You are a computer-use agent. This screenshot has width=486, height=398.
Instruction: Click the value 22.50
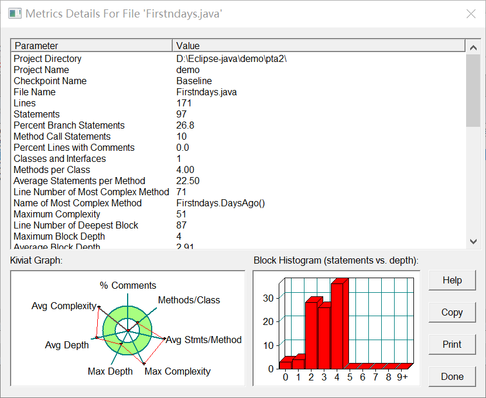coord(188,181)
